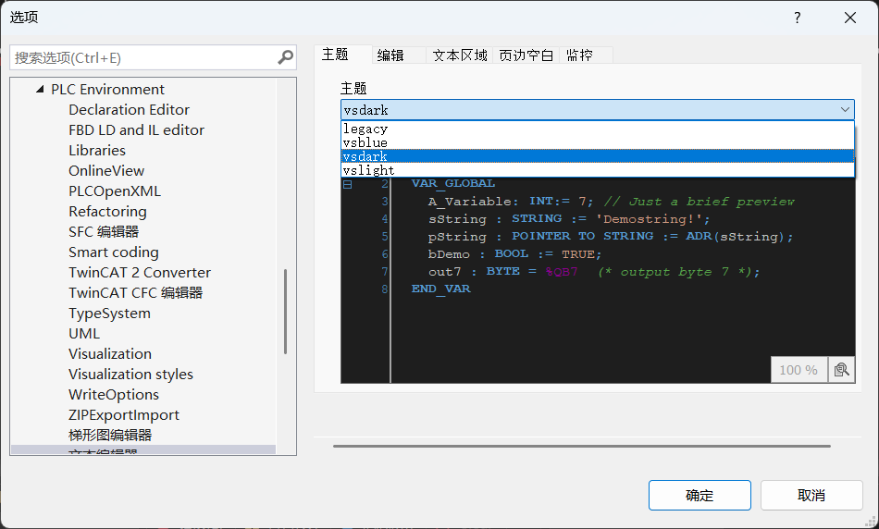The width and height of the screenshot is (879, 529).
Task: Select TwinCAT 2 Converter tree entry
Action: [x=140, y=273]
